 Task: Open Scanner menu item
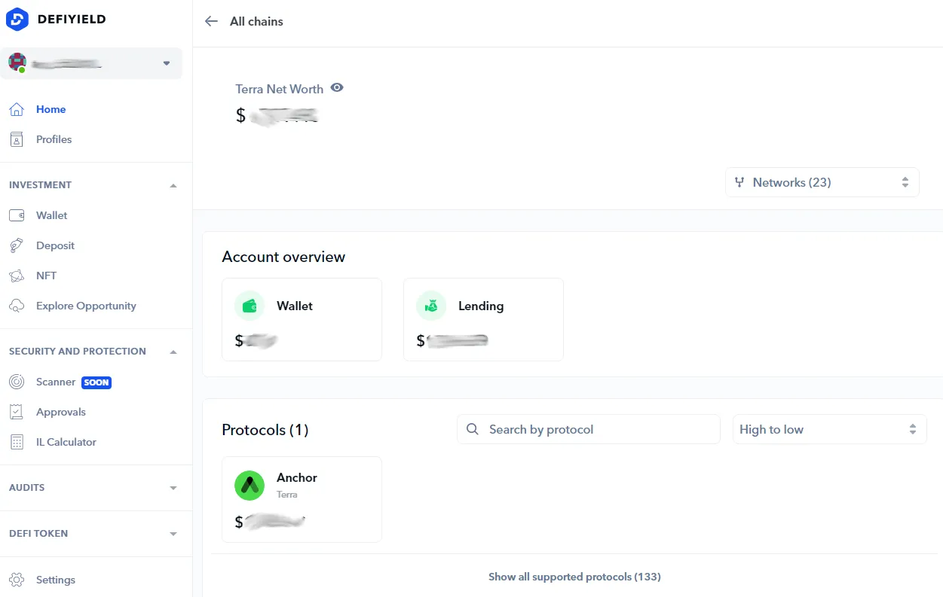click(x=56, y=382)
